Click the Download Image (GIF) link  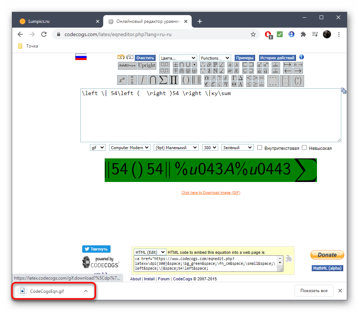click(x=210, y=193)
